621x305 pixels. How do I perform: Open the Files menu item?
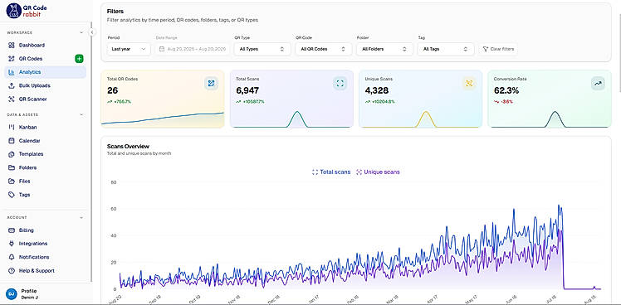45,182
